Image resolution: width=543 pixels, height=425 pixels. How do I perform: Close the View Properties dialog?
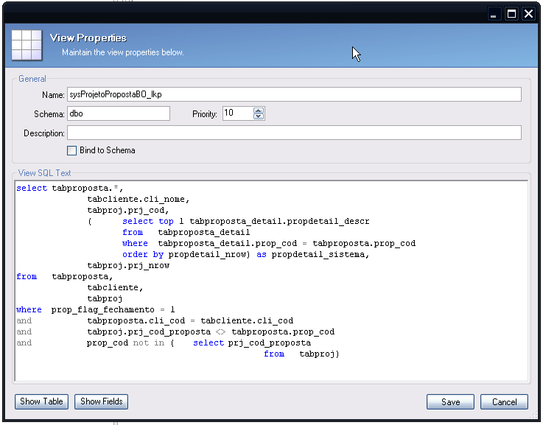pyautogui.click(x=528, y=14)
